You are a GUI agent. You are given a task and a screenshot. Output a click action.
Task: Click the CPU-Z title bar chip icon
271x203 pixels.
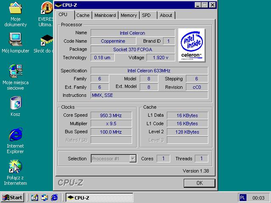click(x=58, y=5)
